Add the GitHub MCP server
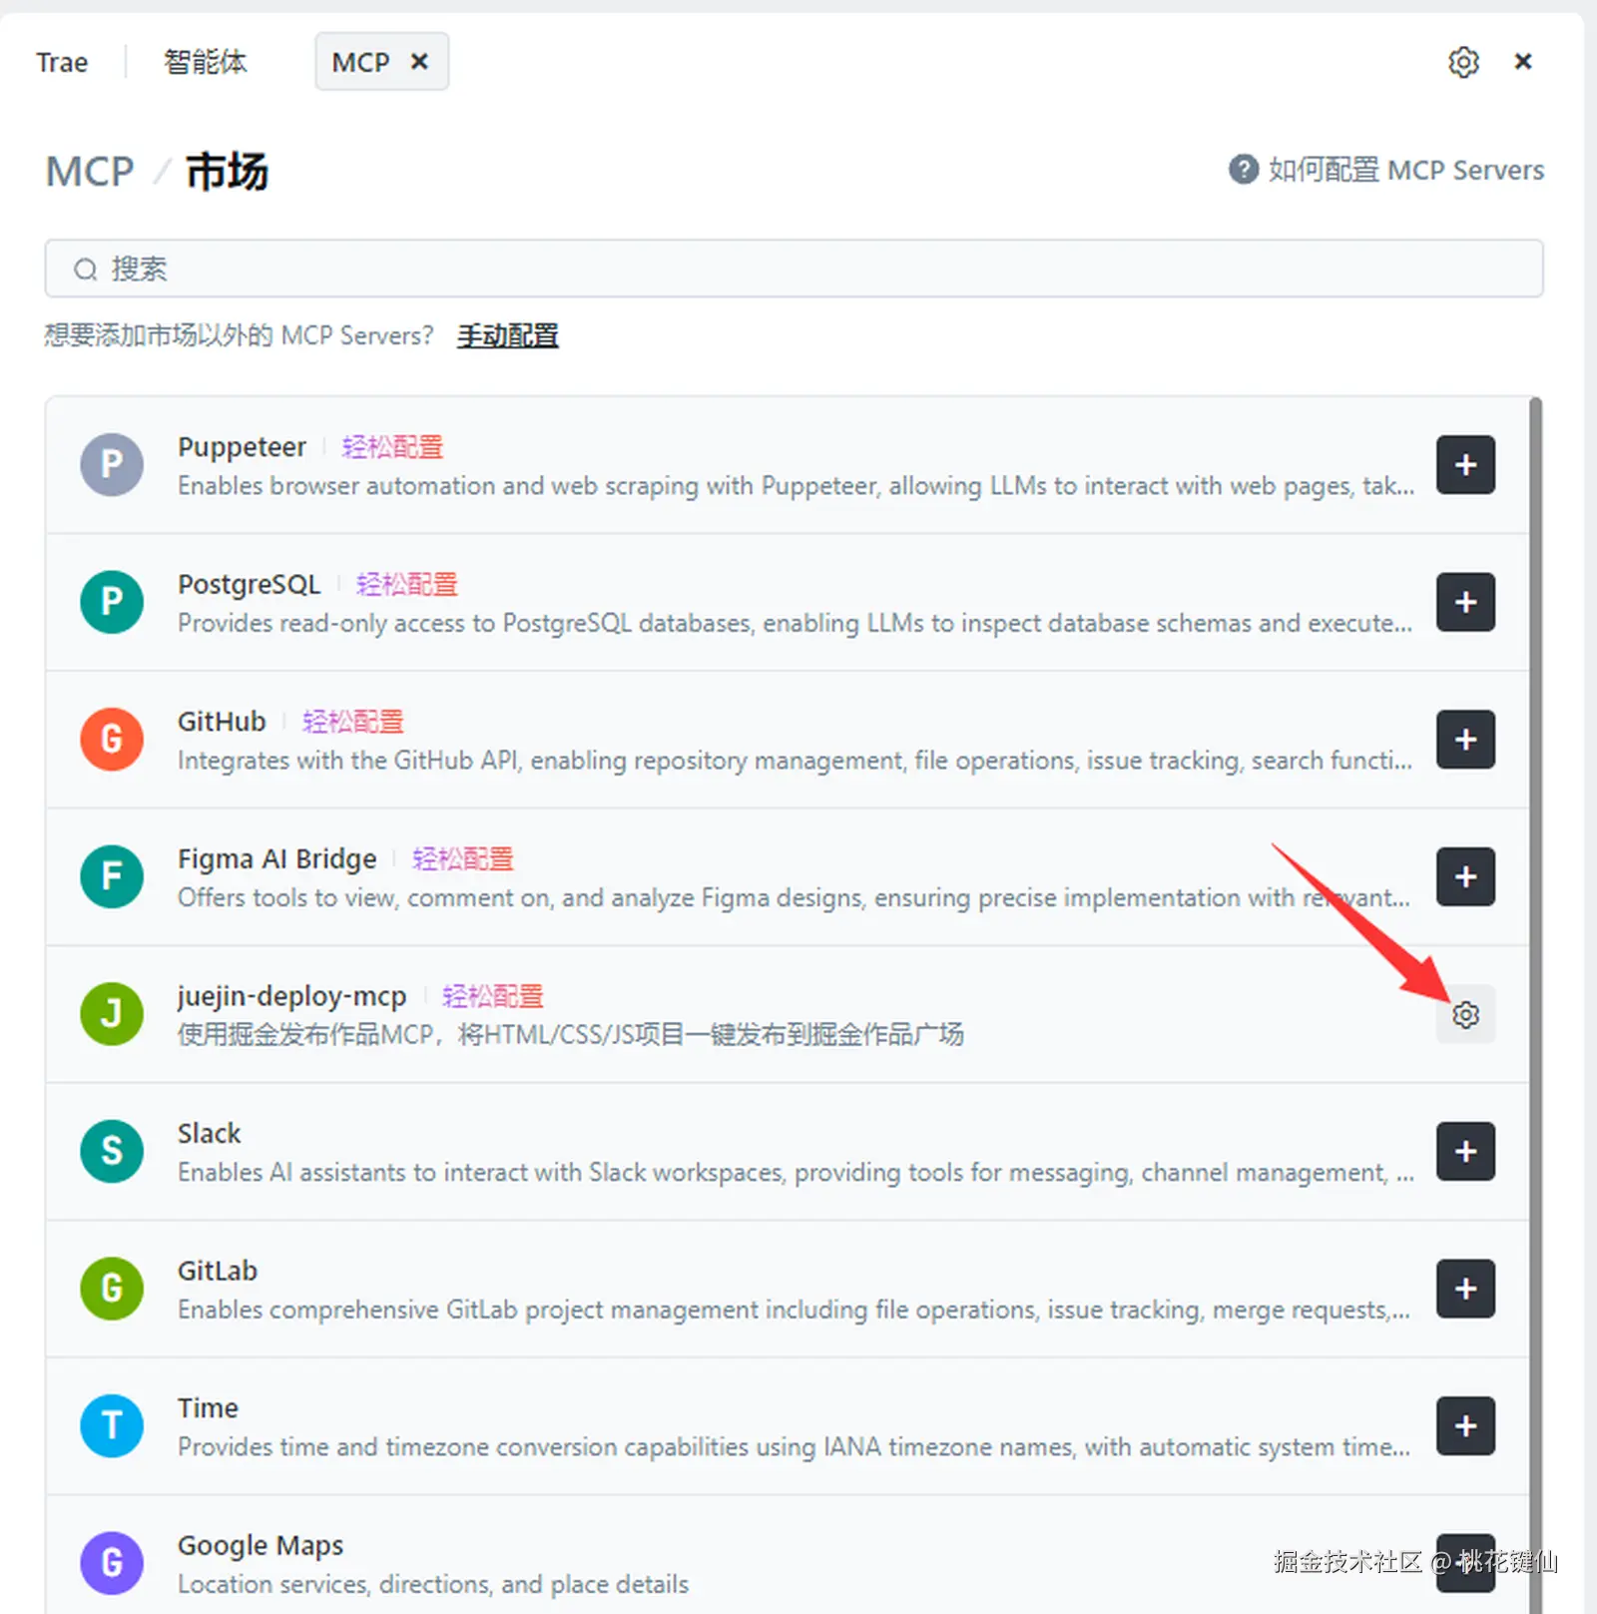 coord(1465,740)
